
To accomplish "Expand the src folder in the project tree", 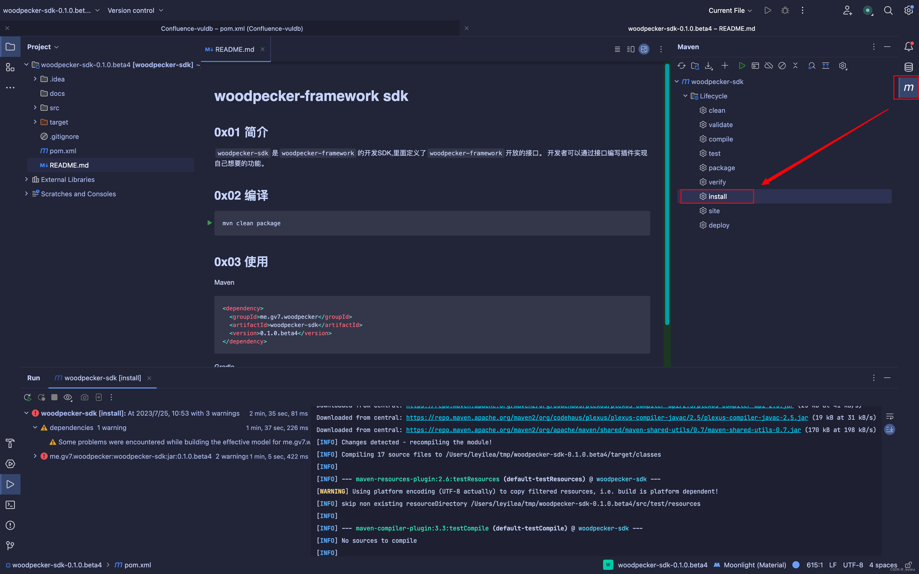I will tap(35, 107).
